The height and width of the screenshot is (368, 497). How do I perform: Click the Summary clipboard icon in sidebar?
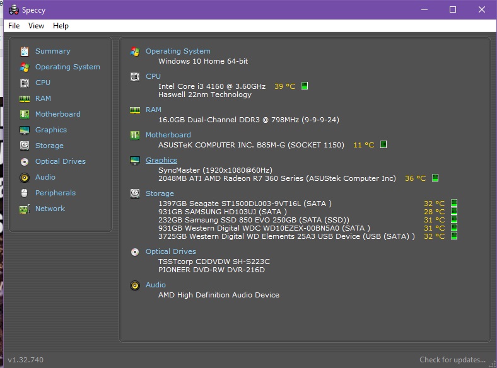coord(25,51)
